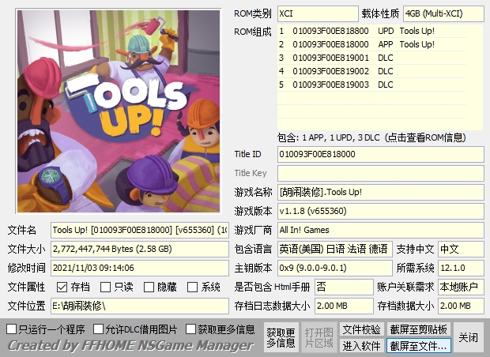The width and height of the screenshot is (490, 357).
Task: Toggle 允许DLC借用图片 checkbox
Action: [x=99, y=329]
